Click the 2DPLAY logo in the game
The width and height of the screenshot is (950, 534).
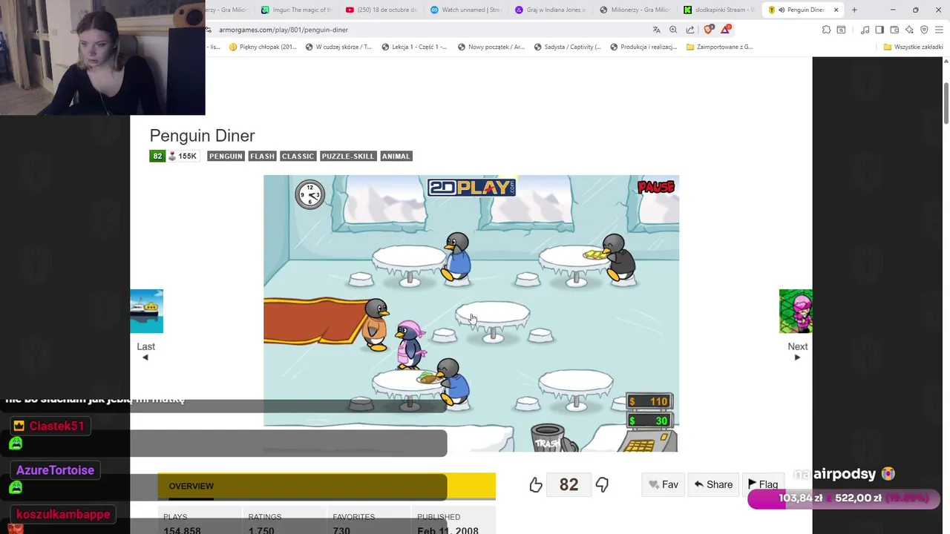point(471,187)
